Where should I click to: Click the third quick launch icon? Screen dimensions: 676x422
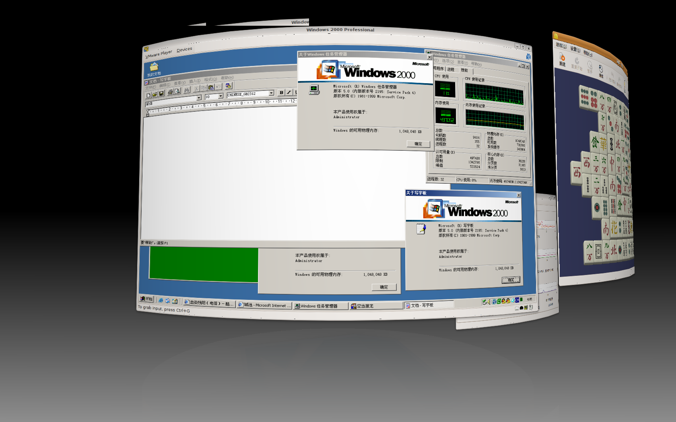tap(175, 301)
